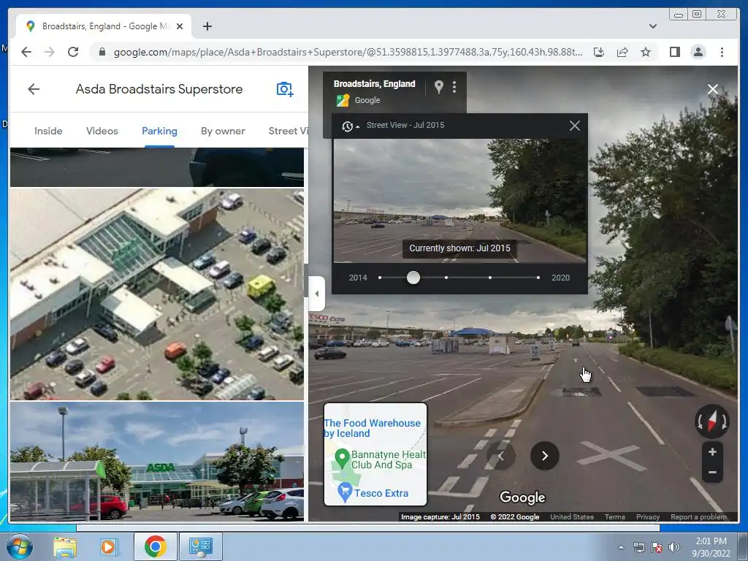Click Report a problem link
Viewport: 748px width, 561px height.
coord(698,516)
